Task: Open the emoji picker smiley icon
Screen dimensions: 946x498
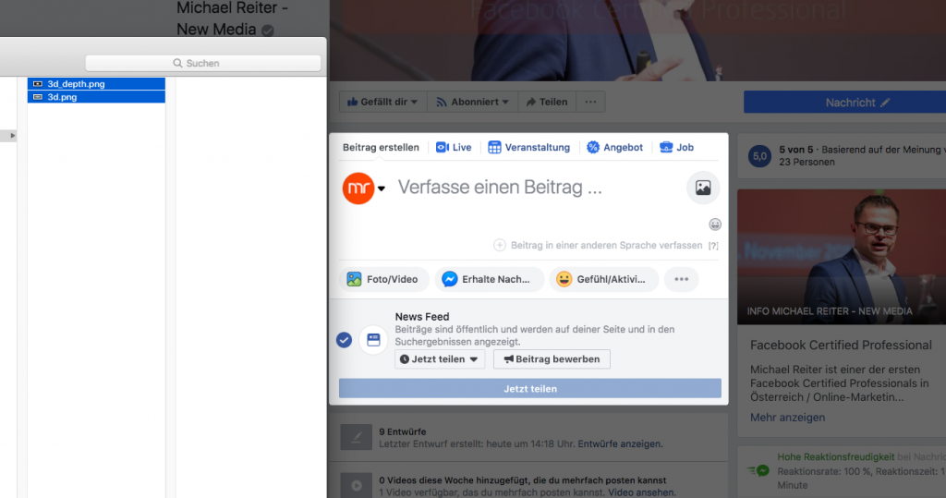Action: tap(715, 225)
